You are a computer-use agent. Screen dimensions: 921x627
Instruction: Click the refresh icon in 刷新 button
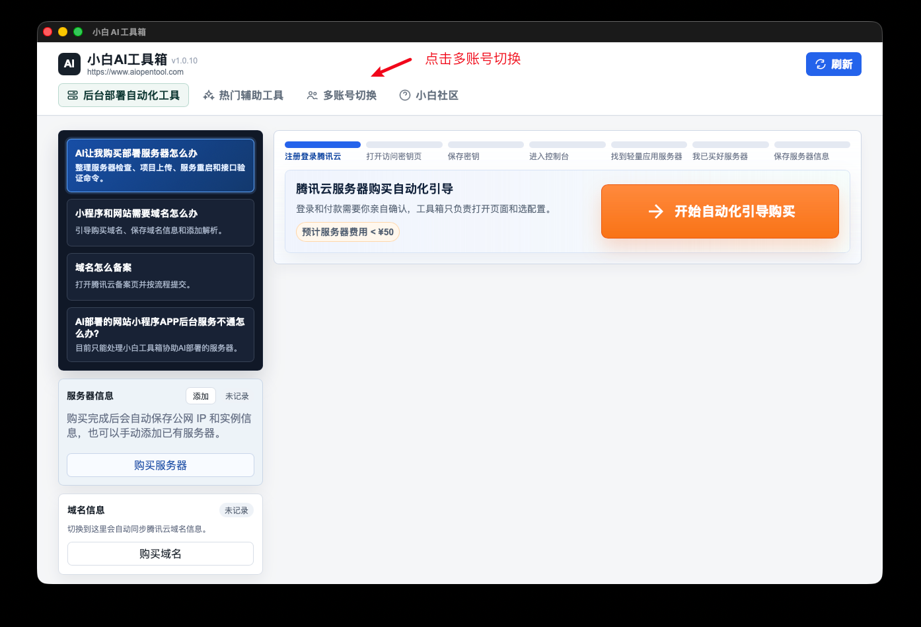pyautogui.click(x=821, y=64)
